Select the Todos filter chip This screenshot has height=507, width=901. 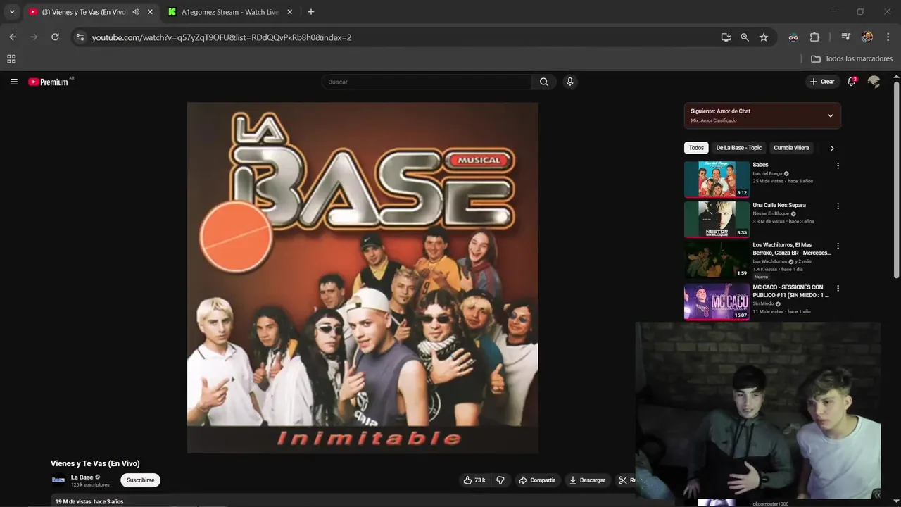[696, 148]
